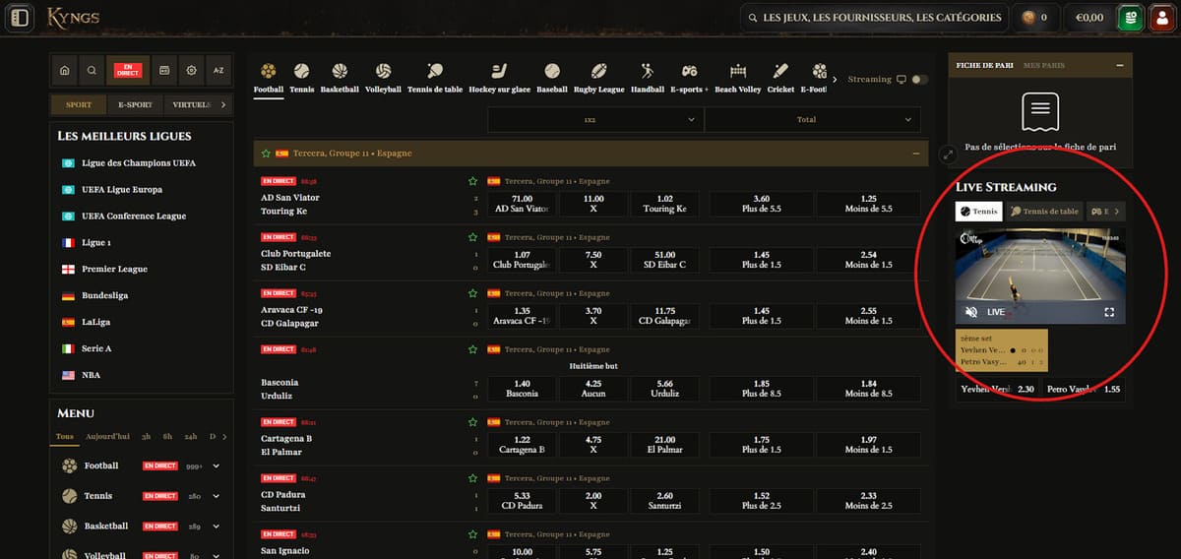Bet on Yevhen at 2.30 odds
This screenshot has width=1181, height=559.
click(x=998, y=389)
